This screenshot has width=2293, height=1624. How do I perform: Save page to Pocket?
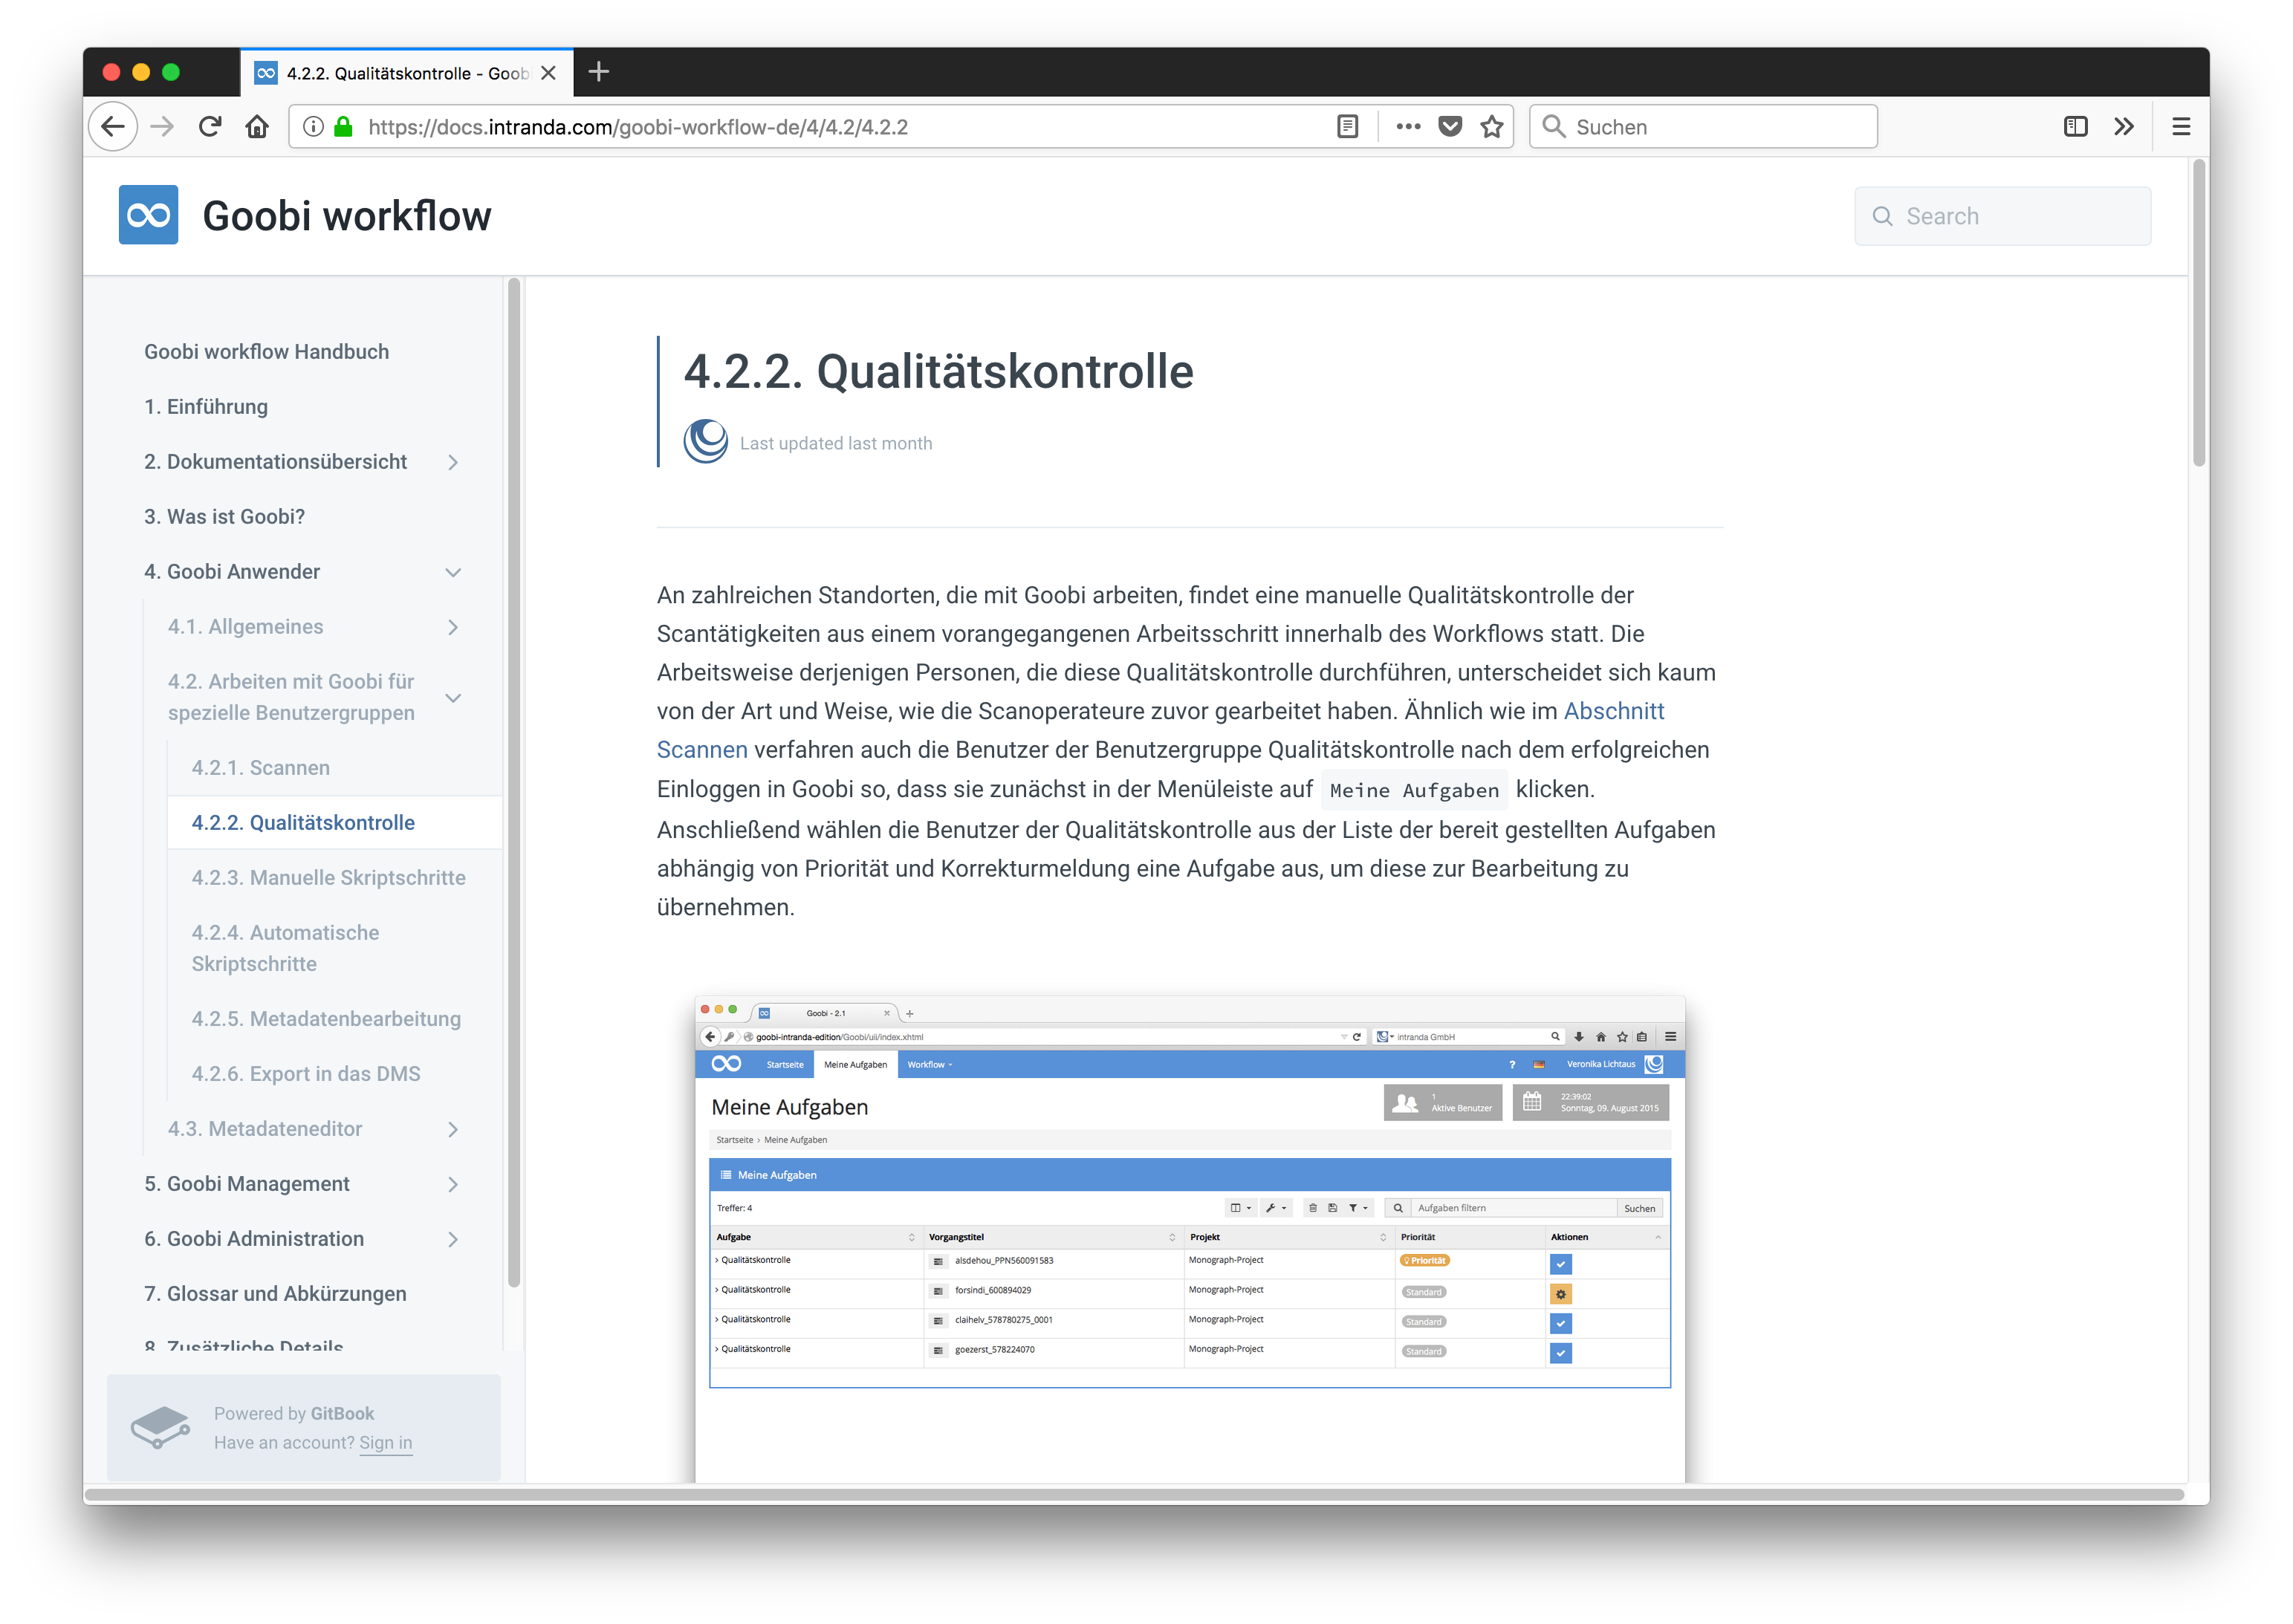(x=1450, y=127)
